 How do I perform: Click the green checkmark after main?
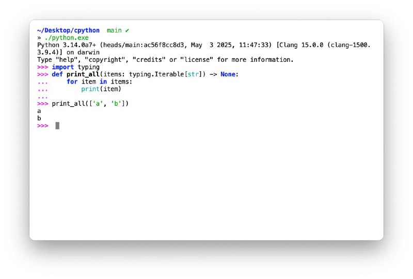click(127, 30)
